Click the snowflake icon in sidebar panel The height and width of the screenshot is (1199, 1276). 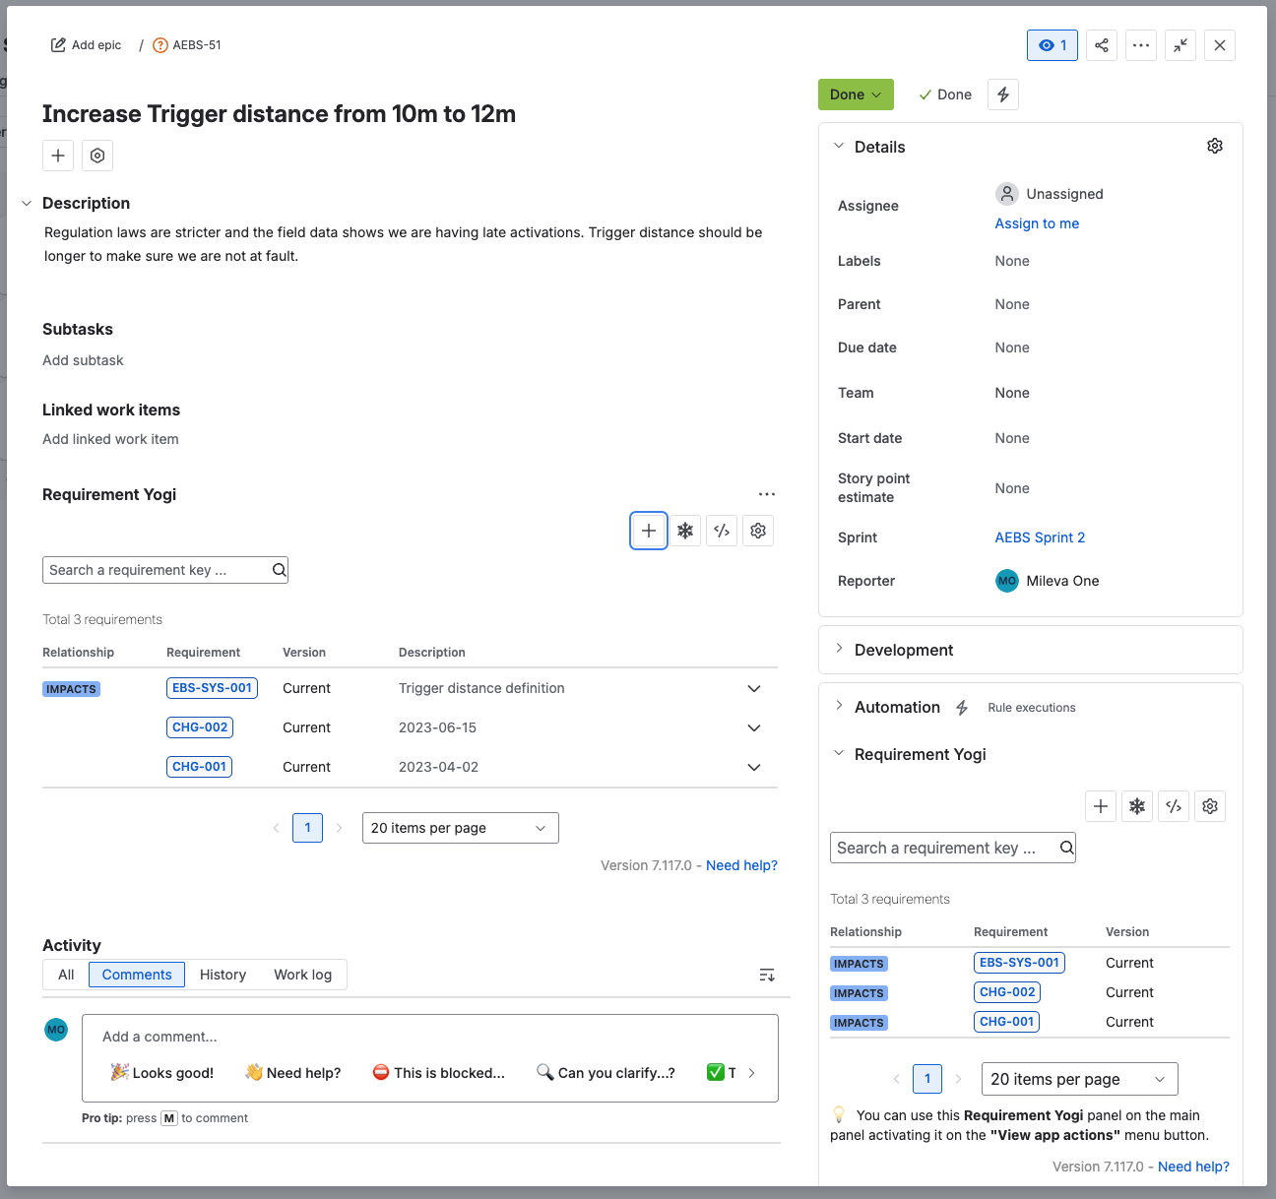click(1137, 806)
